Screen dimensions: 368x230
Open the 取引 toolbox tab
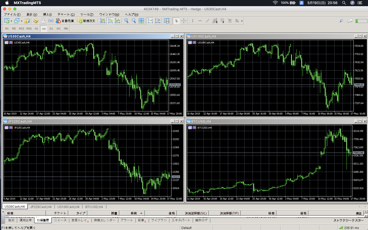coord(11,220)
